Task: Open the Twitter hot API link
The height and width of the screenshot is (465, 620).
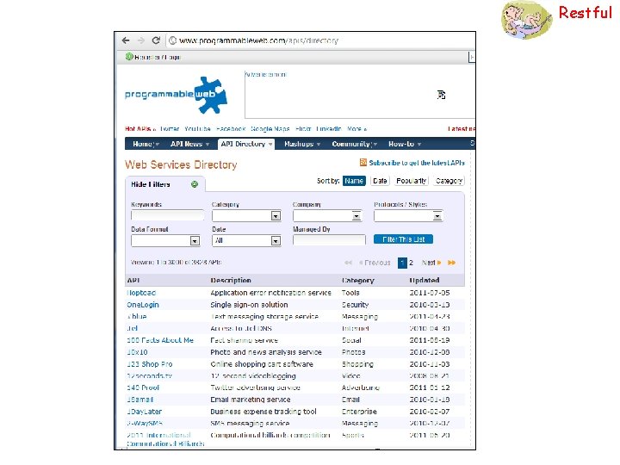Action: click(170, 129)
